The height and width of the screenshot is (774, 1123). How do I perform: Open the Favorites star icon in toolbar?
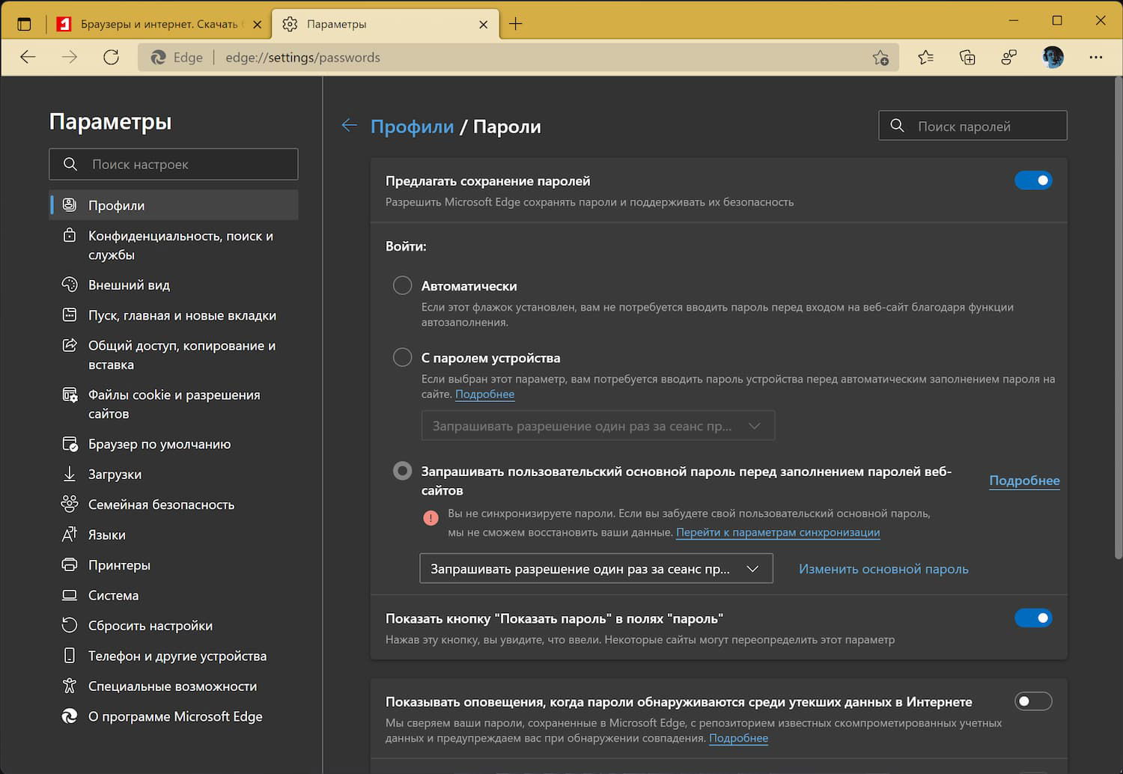click(926, 58)
